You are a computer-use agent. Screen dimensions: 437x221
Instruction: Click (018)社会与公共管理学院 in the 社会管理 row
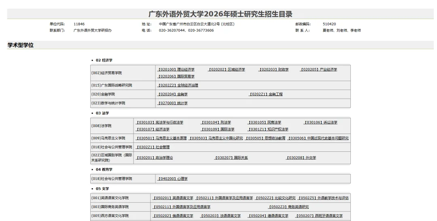[x=112, y=147]
